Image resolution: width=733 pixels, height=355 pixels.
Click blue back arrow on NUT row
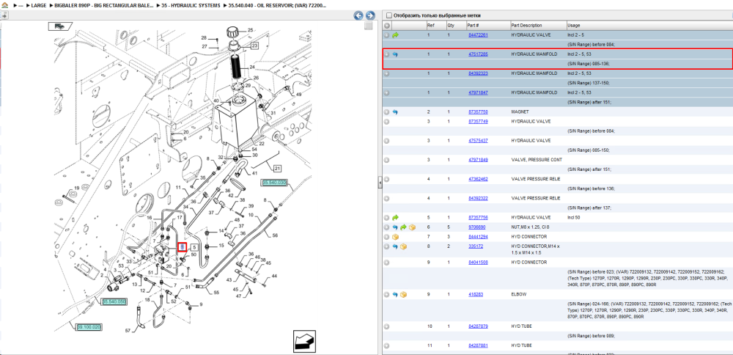click(x=395, y=227)
